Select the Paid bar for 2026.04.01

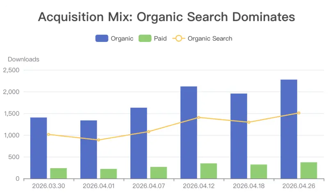[x=109, y=174]
